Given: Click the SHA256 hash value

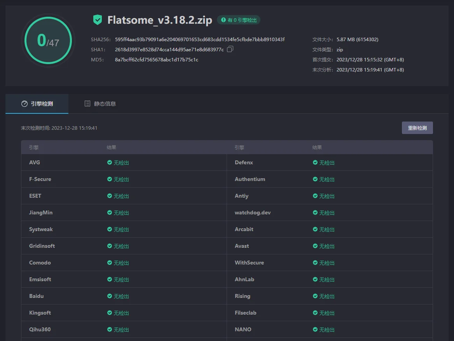Looking at the screenshot, I should tap(200, 39).
